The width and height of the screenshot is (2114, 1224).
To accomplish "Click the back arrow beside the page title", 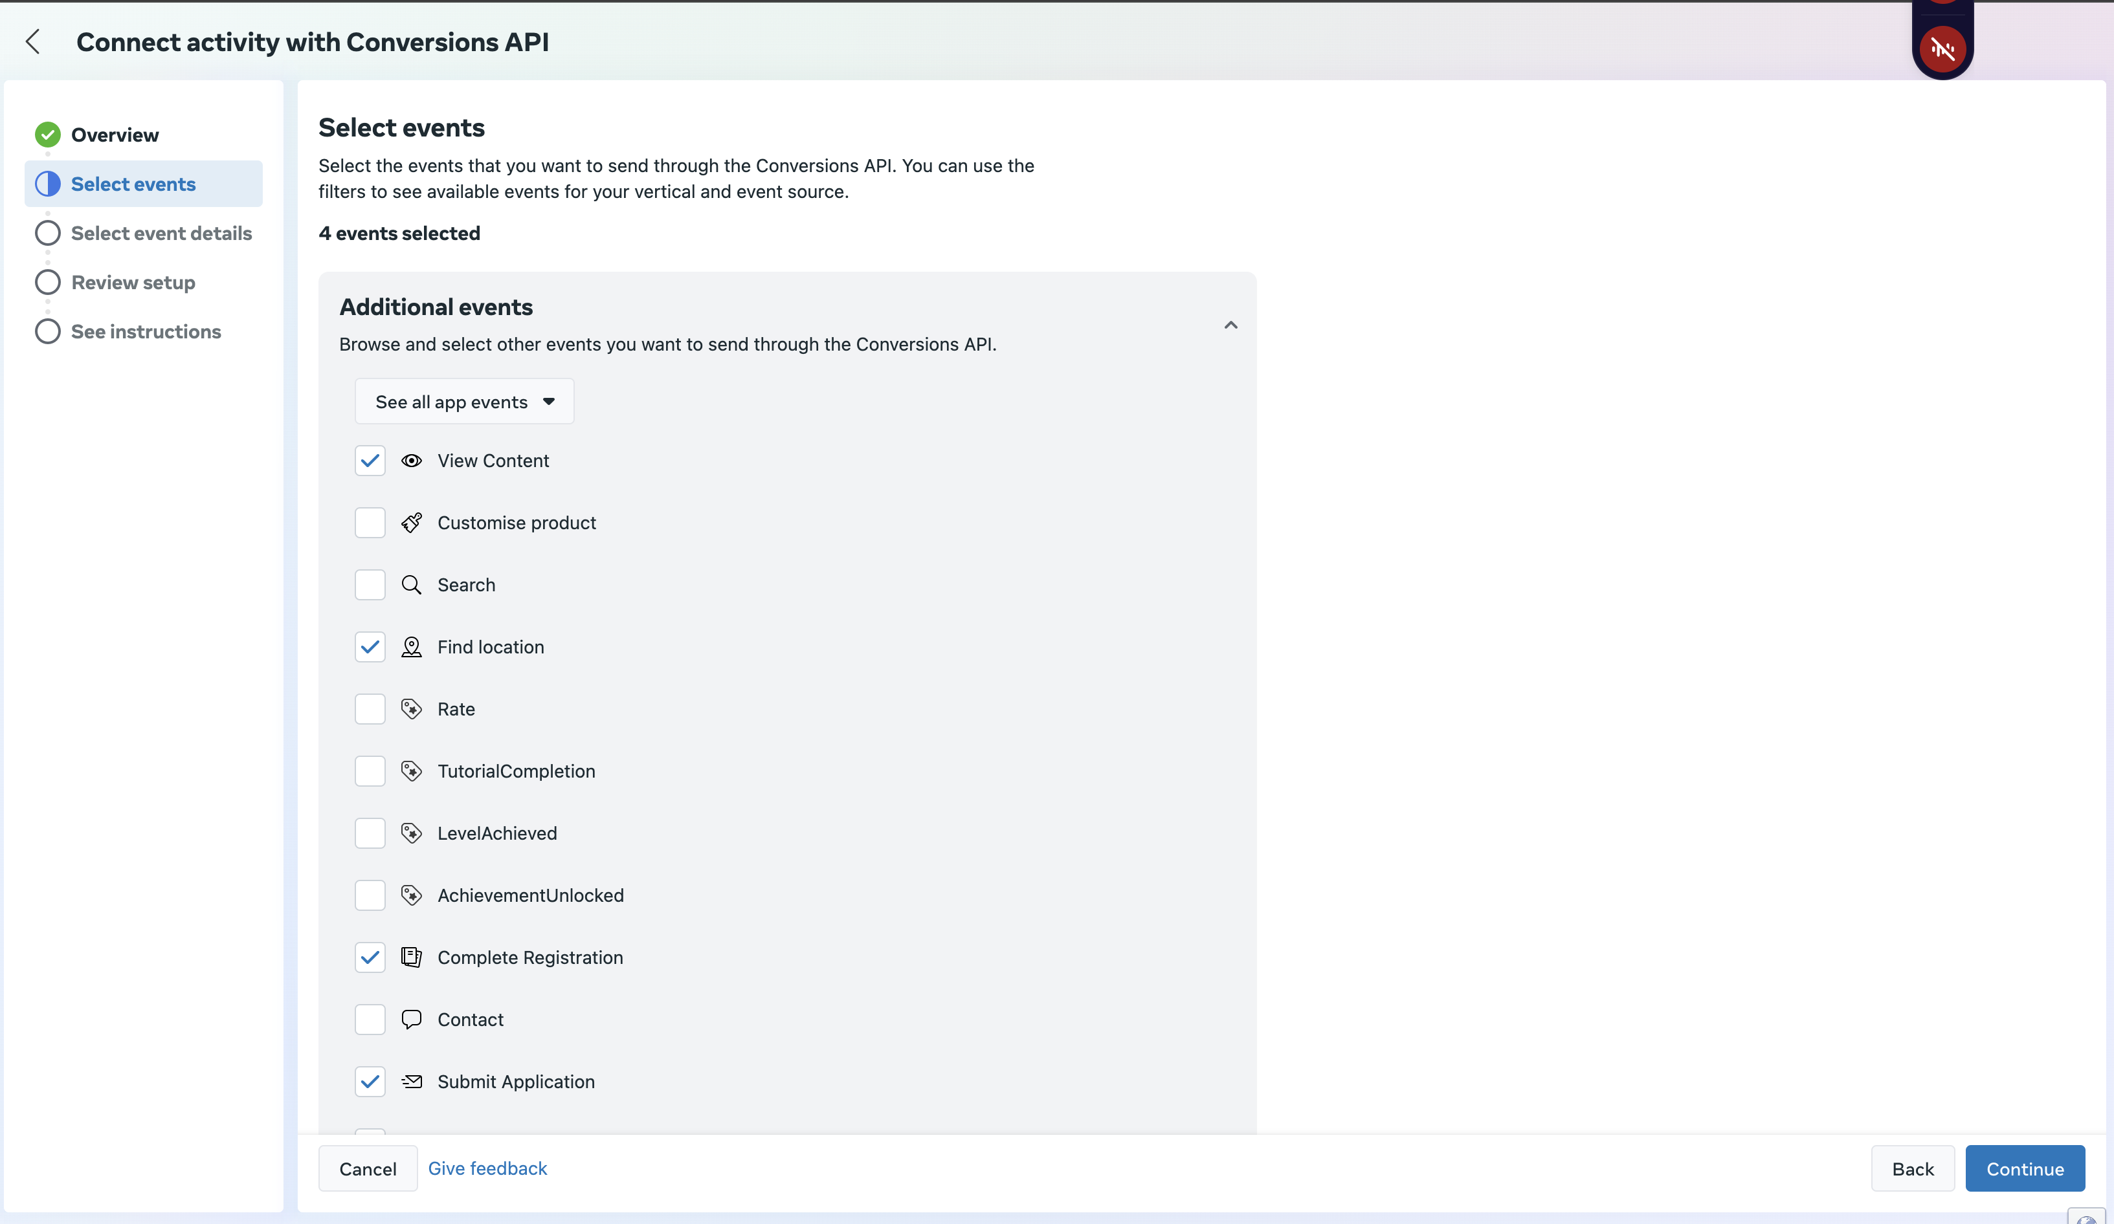I will (33, 42).
